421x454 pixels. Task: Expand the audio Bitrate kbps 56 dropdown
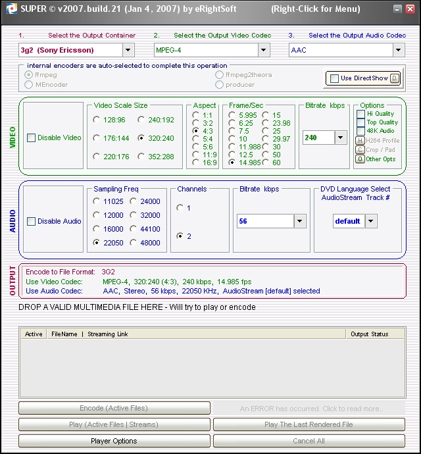point(300,221)
